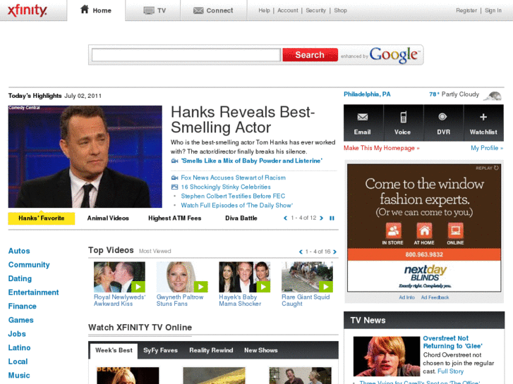Play Rare Giant Squid Caught video
The image size is (513, 384).
point(307,277)
